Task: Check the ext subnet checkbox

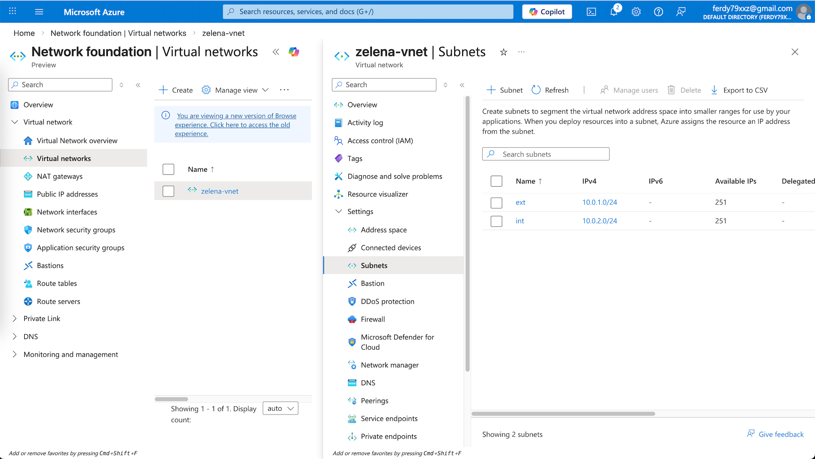Action: (496, 203)
